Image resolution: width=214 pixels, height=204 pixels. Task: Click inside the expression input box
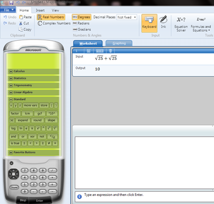coord(144,163)
